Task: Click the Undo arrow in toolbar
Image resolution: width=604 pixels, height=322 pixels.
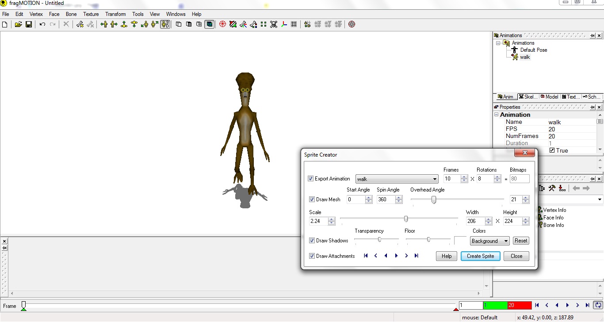Action: pyautogui.click(x=42, y=24)
